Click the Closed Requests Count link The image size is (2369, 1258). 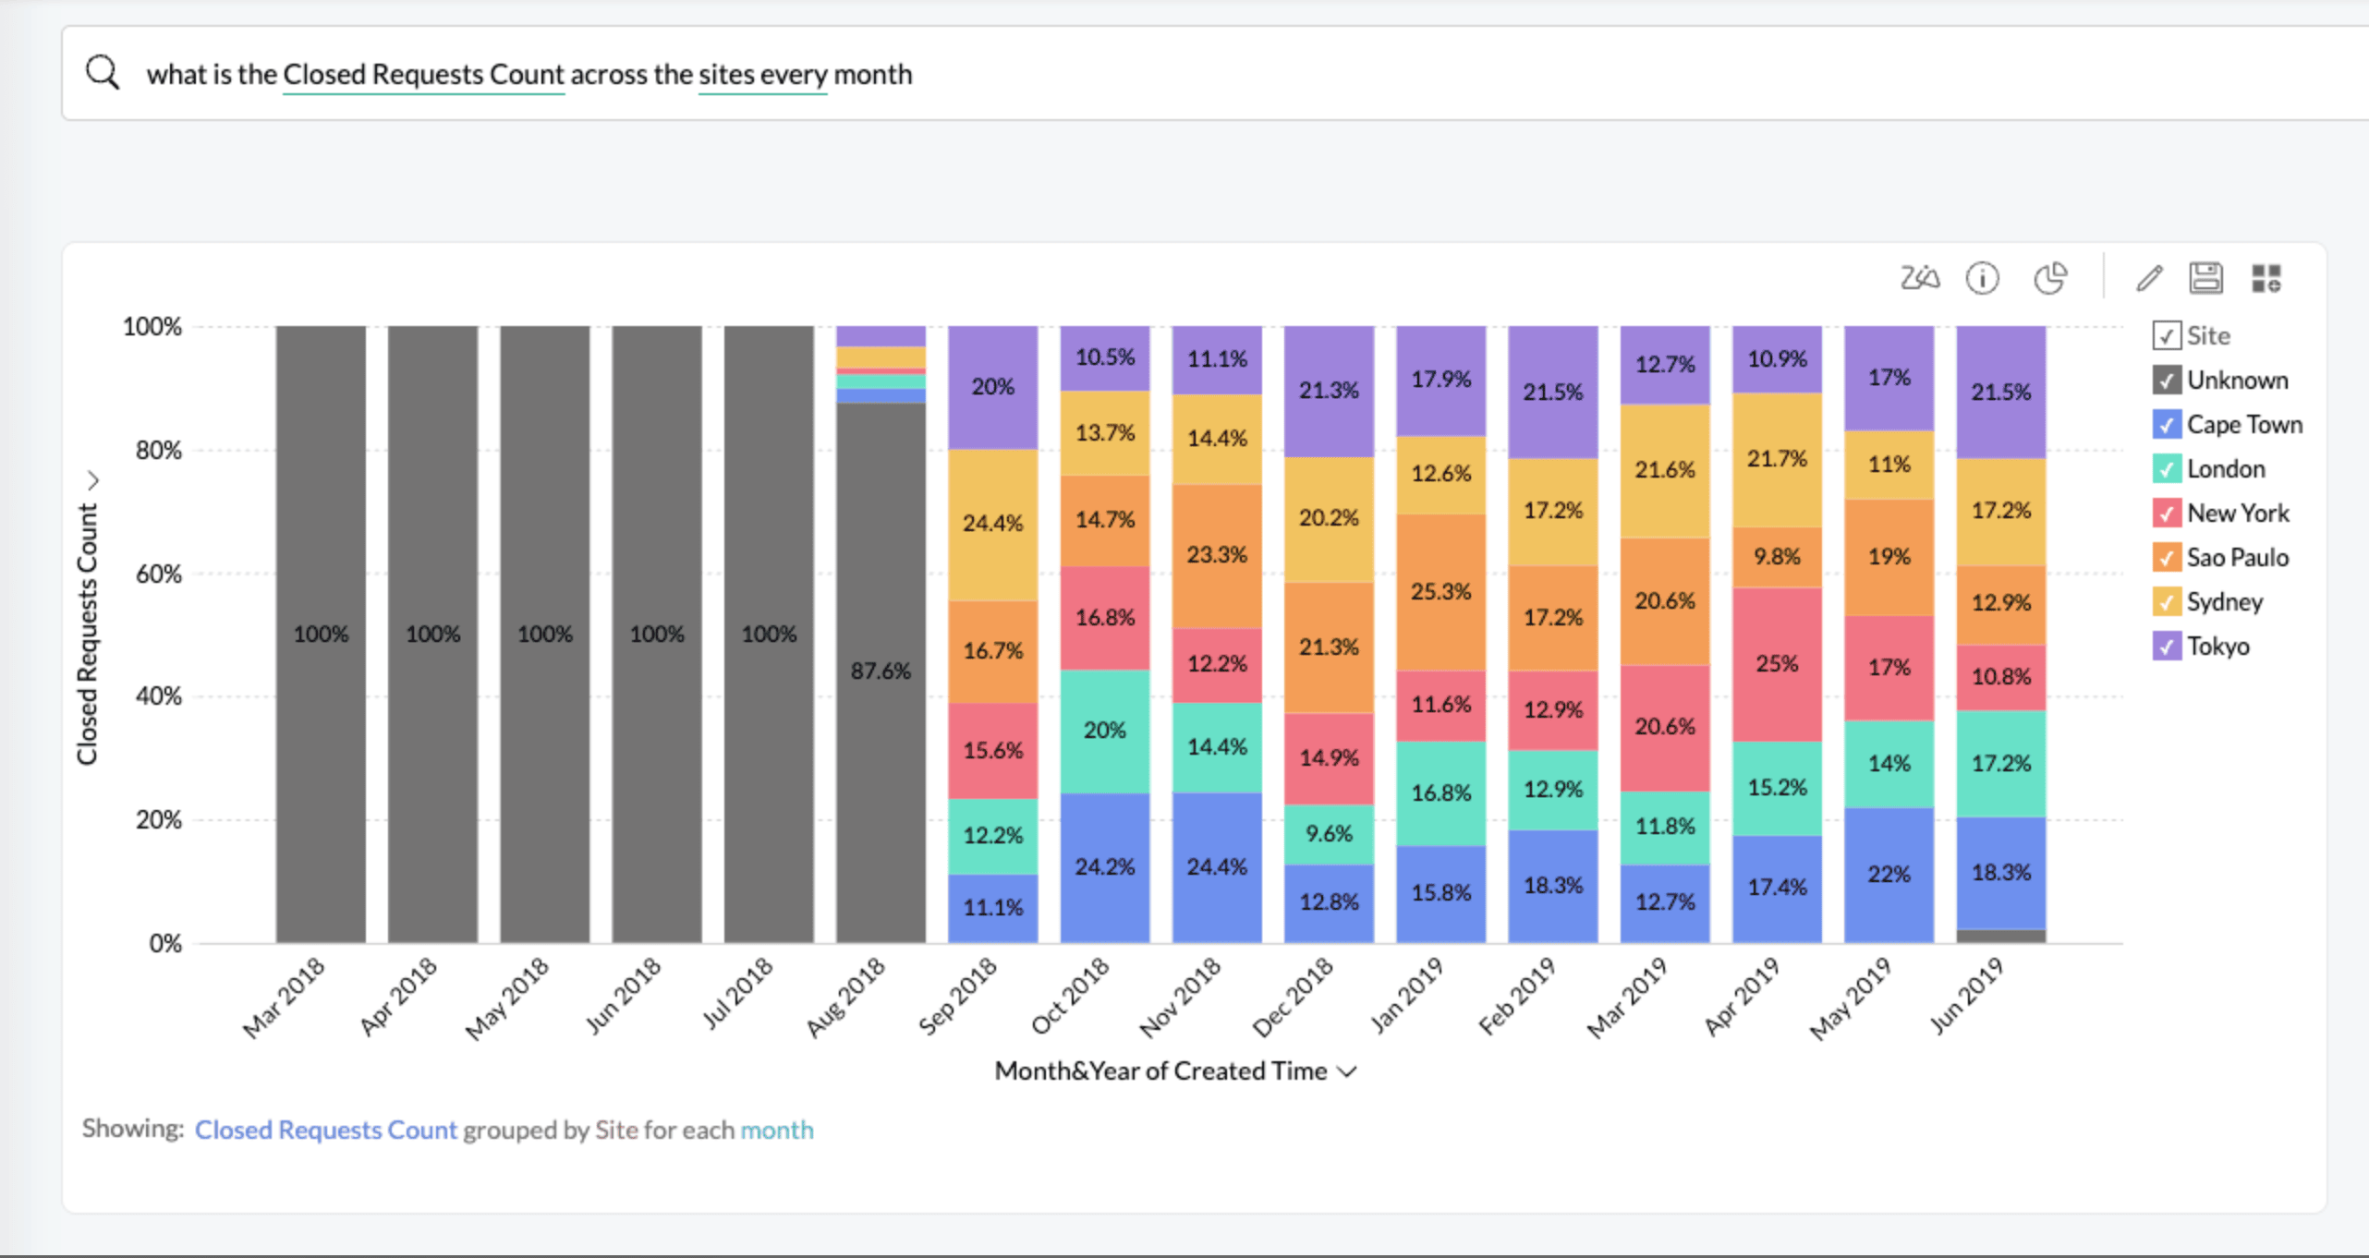point(325,1130)
